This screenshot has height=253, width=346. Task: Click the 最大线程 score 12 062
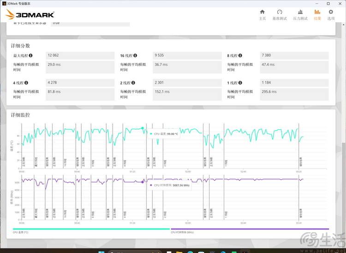pos(80,55)
